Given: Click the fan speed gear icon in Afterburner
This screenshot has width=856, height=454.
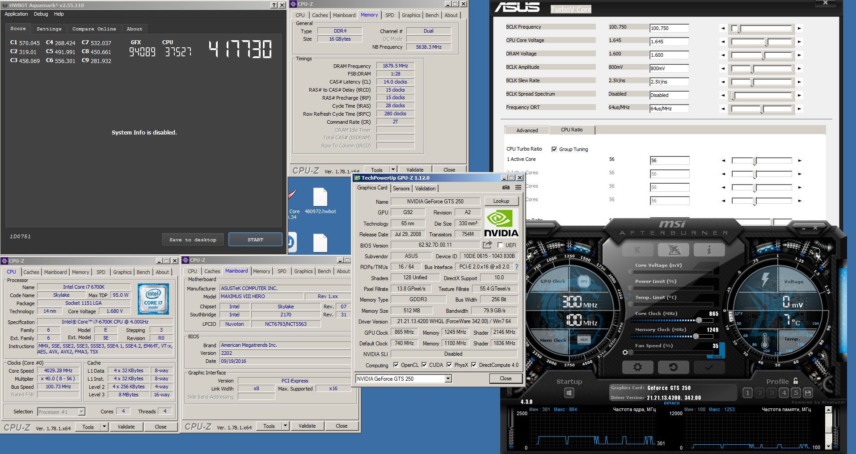Looking at the screenshot, I should pos(625,353).
